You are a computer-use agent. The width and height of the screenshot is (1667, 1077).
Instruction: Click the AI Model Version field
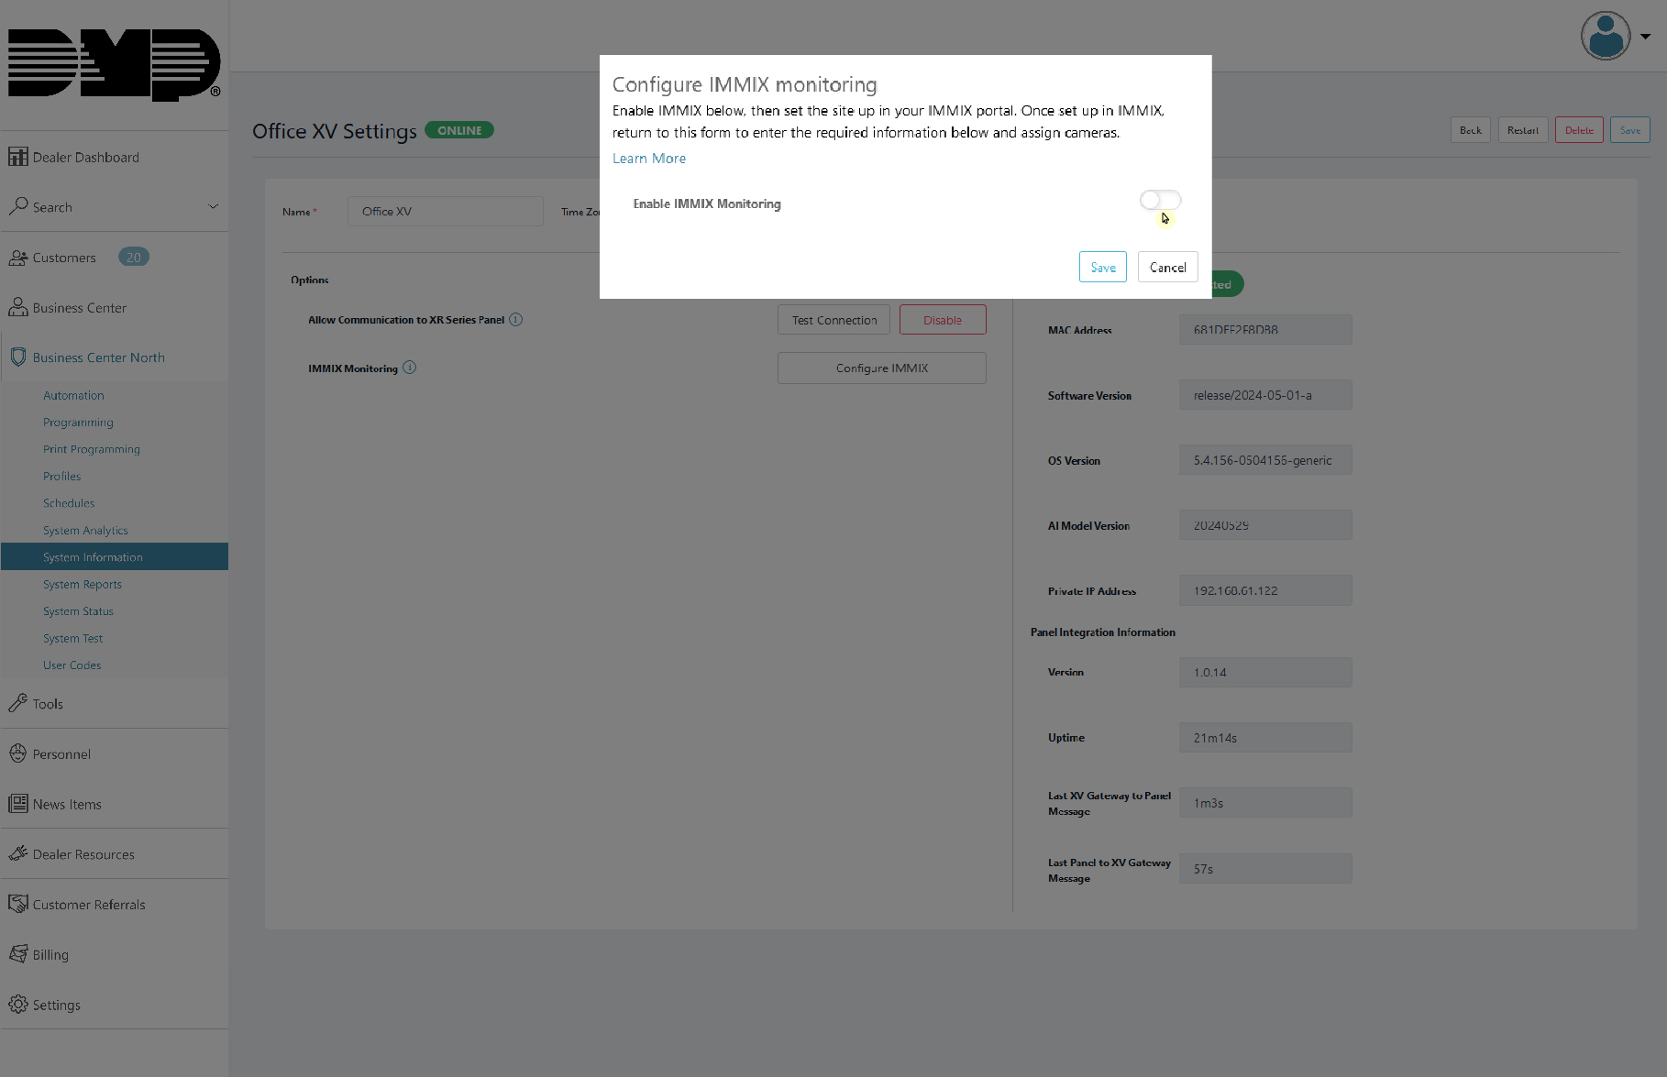(1265, 525)
